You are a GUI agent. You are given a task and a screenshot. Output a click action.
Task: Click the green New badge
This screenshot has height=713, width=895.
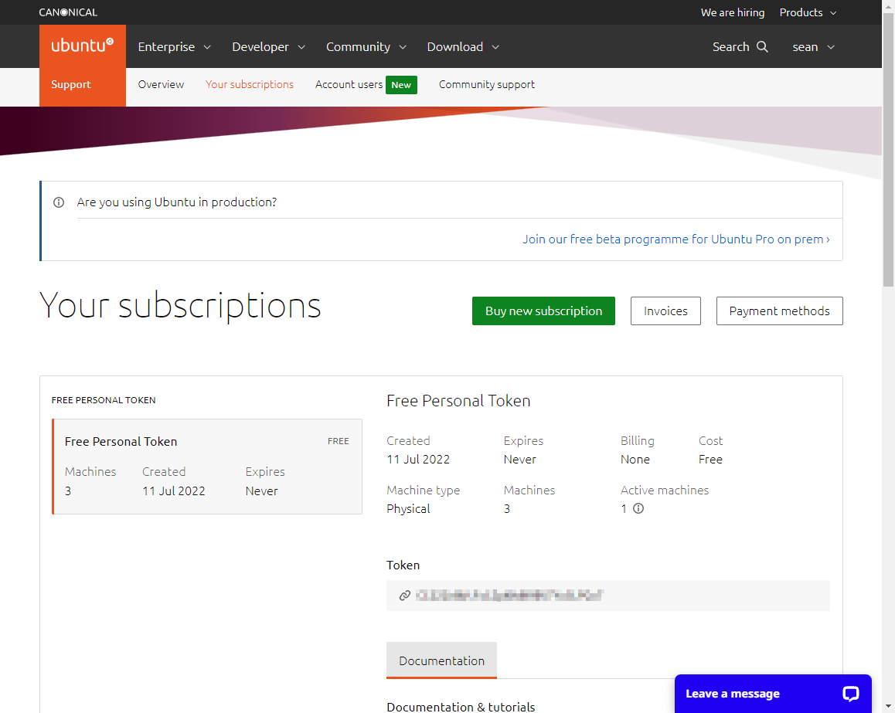click(401, 85)
